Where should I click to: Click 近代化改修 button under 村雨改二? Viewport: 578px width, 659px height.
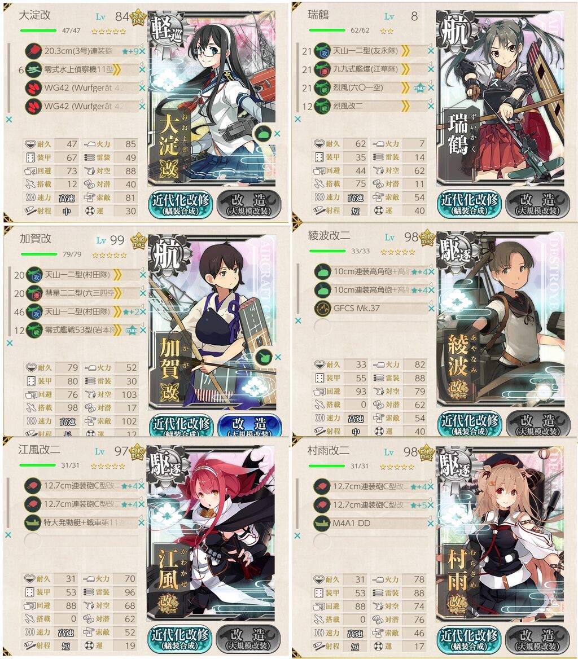click(x=468, y=640)
